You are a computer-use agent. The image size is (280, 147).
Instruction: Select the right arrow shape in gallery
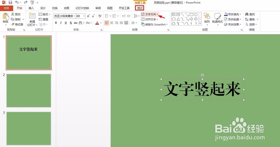192,19
